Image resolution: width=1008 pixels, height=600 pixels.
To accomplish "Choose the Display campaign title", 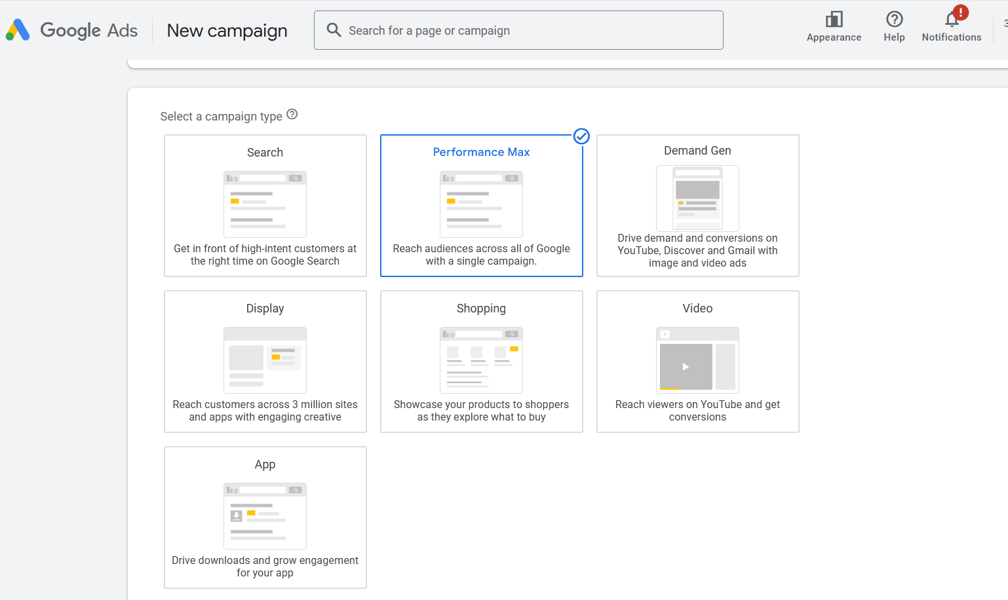I will [265, 309].
